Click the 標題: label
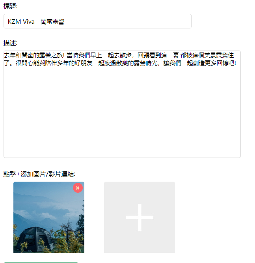 10,6
